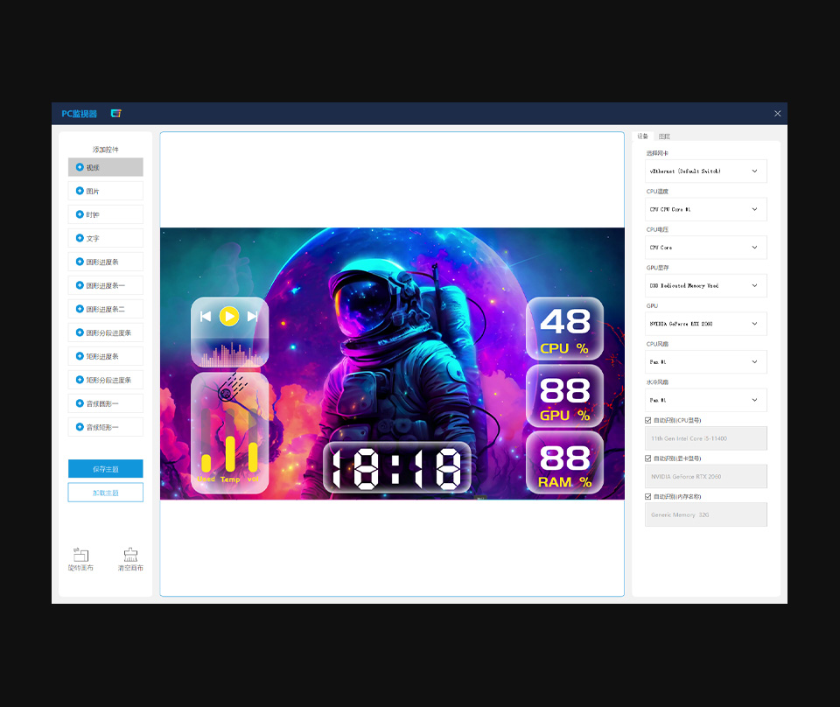This screenshot has height=707, width=840.
Task: Close the PC监视器 window
Action: pos(777,114)
